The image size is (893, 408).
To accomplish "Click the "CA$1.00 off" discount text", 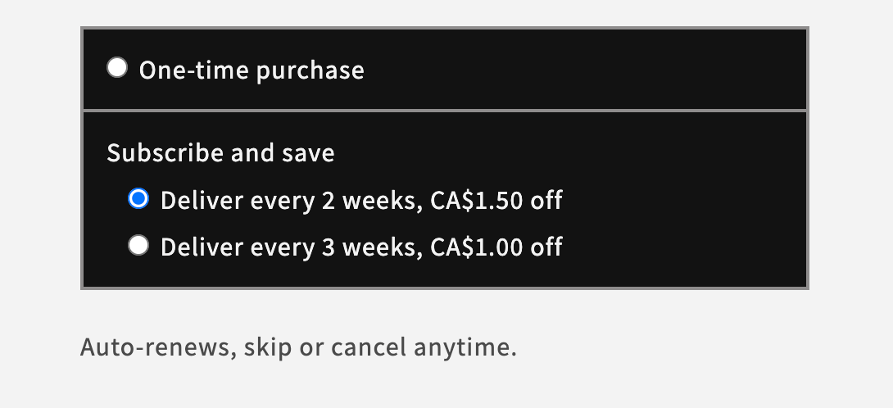I will tap(496, 247).
